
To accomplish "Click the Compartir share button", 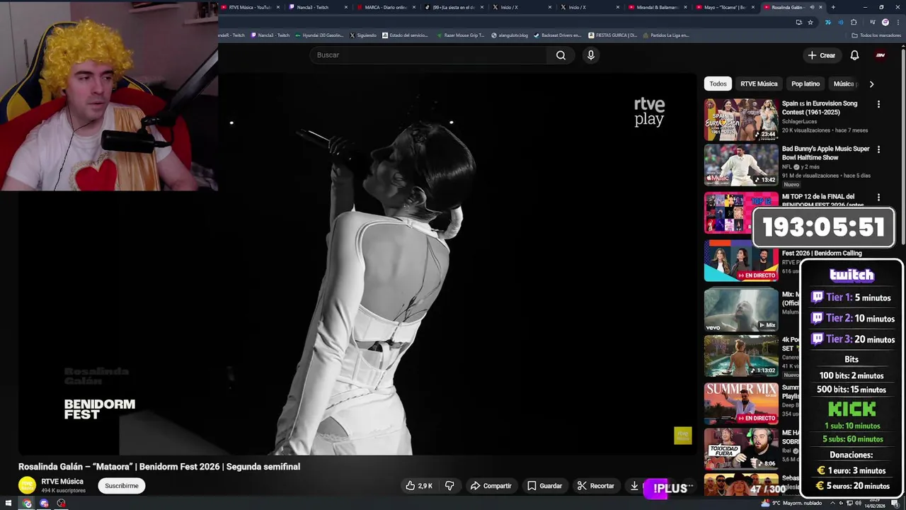I will (x=491, y=486).
